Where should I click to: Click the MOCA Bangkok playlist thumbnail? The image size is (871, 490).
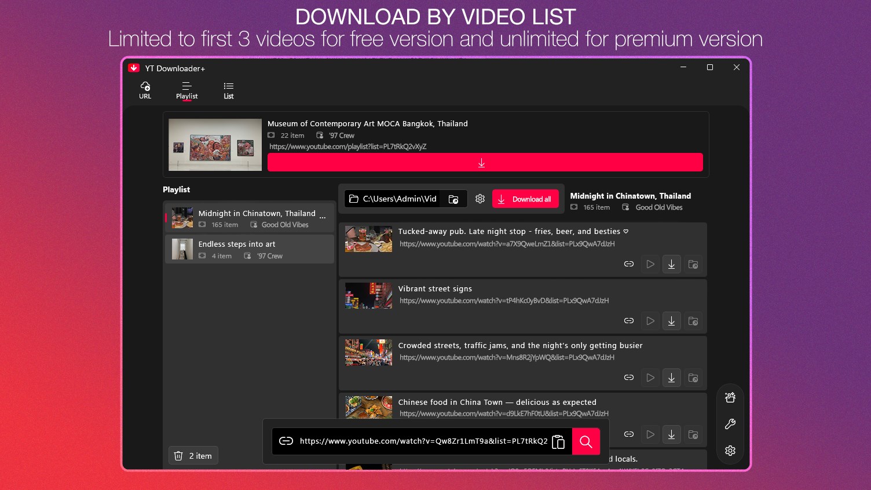pos(215,145)
